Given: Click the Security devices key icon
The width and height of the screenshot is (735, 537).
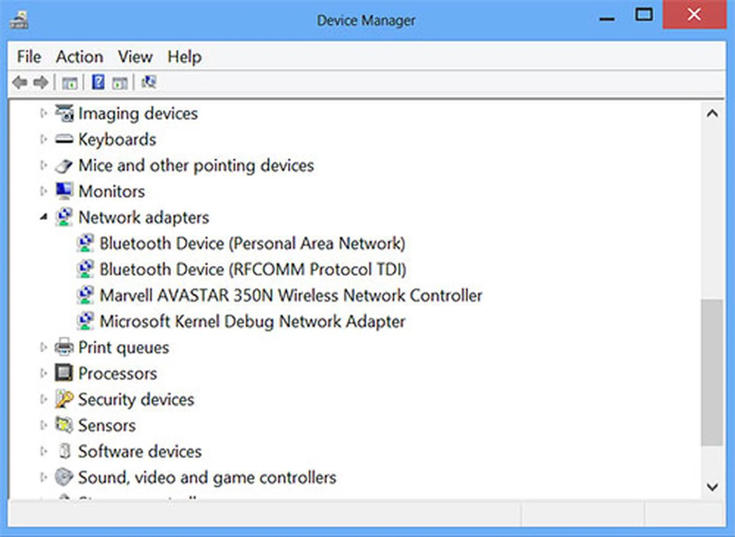Looking at the screenshot, I should pyautogui.click(x=64, y=399).
